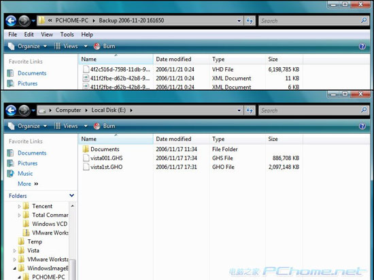Click the 886,708 KB size cell
The height and width of the screenshot is (280, 374).
point(286,158)
